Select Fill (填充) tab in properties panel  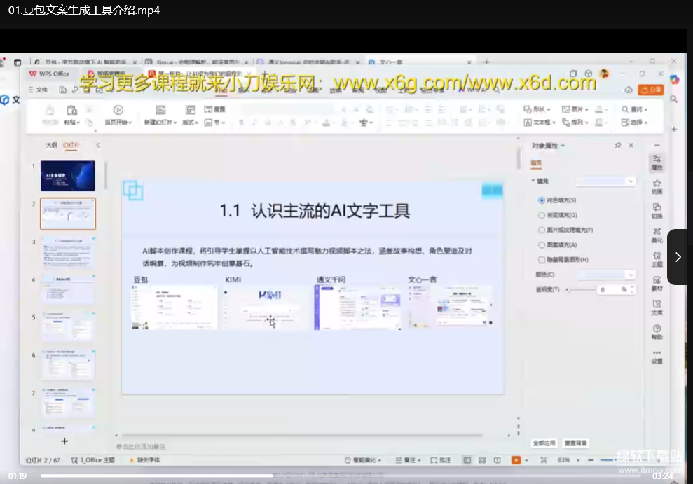tap(536, 163)
